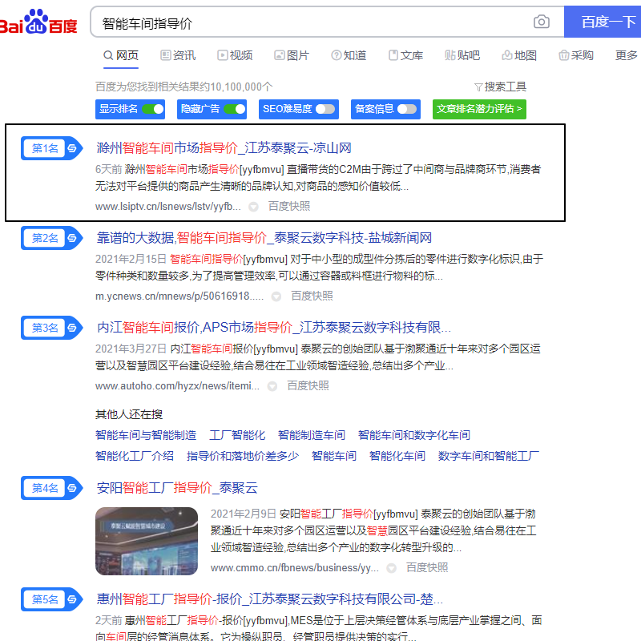Click the m.ycnews.cn URL text
641x641 pixels.
point(179,296)
